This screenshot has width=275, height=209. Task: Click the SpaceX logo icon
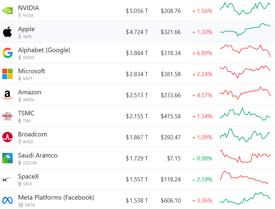pyautogui.click(x=7, y=179)
